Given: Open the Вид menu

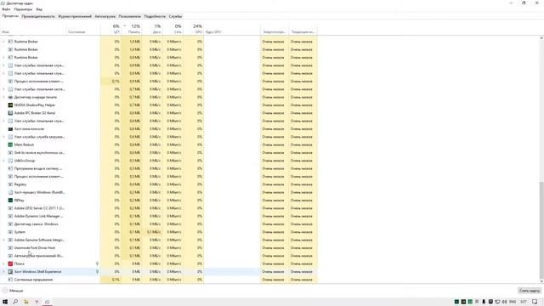Looking at the screenshot, I should point(39,9).
